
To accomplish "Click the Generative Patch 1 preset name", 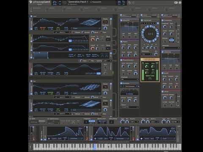I will click(x=78, y=2).
